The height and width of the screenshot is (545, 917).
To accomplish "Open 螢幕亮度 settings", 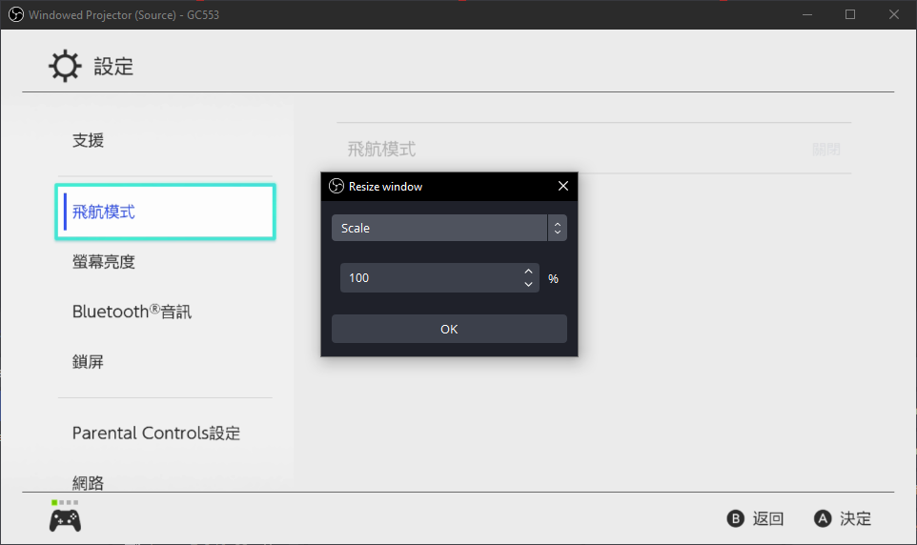I will (x=104, y=261).
